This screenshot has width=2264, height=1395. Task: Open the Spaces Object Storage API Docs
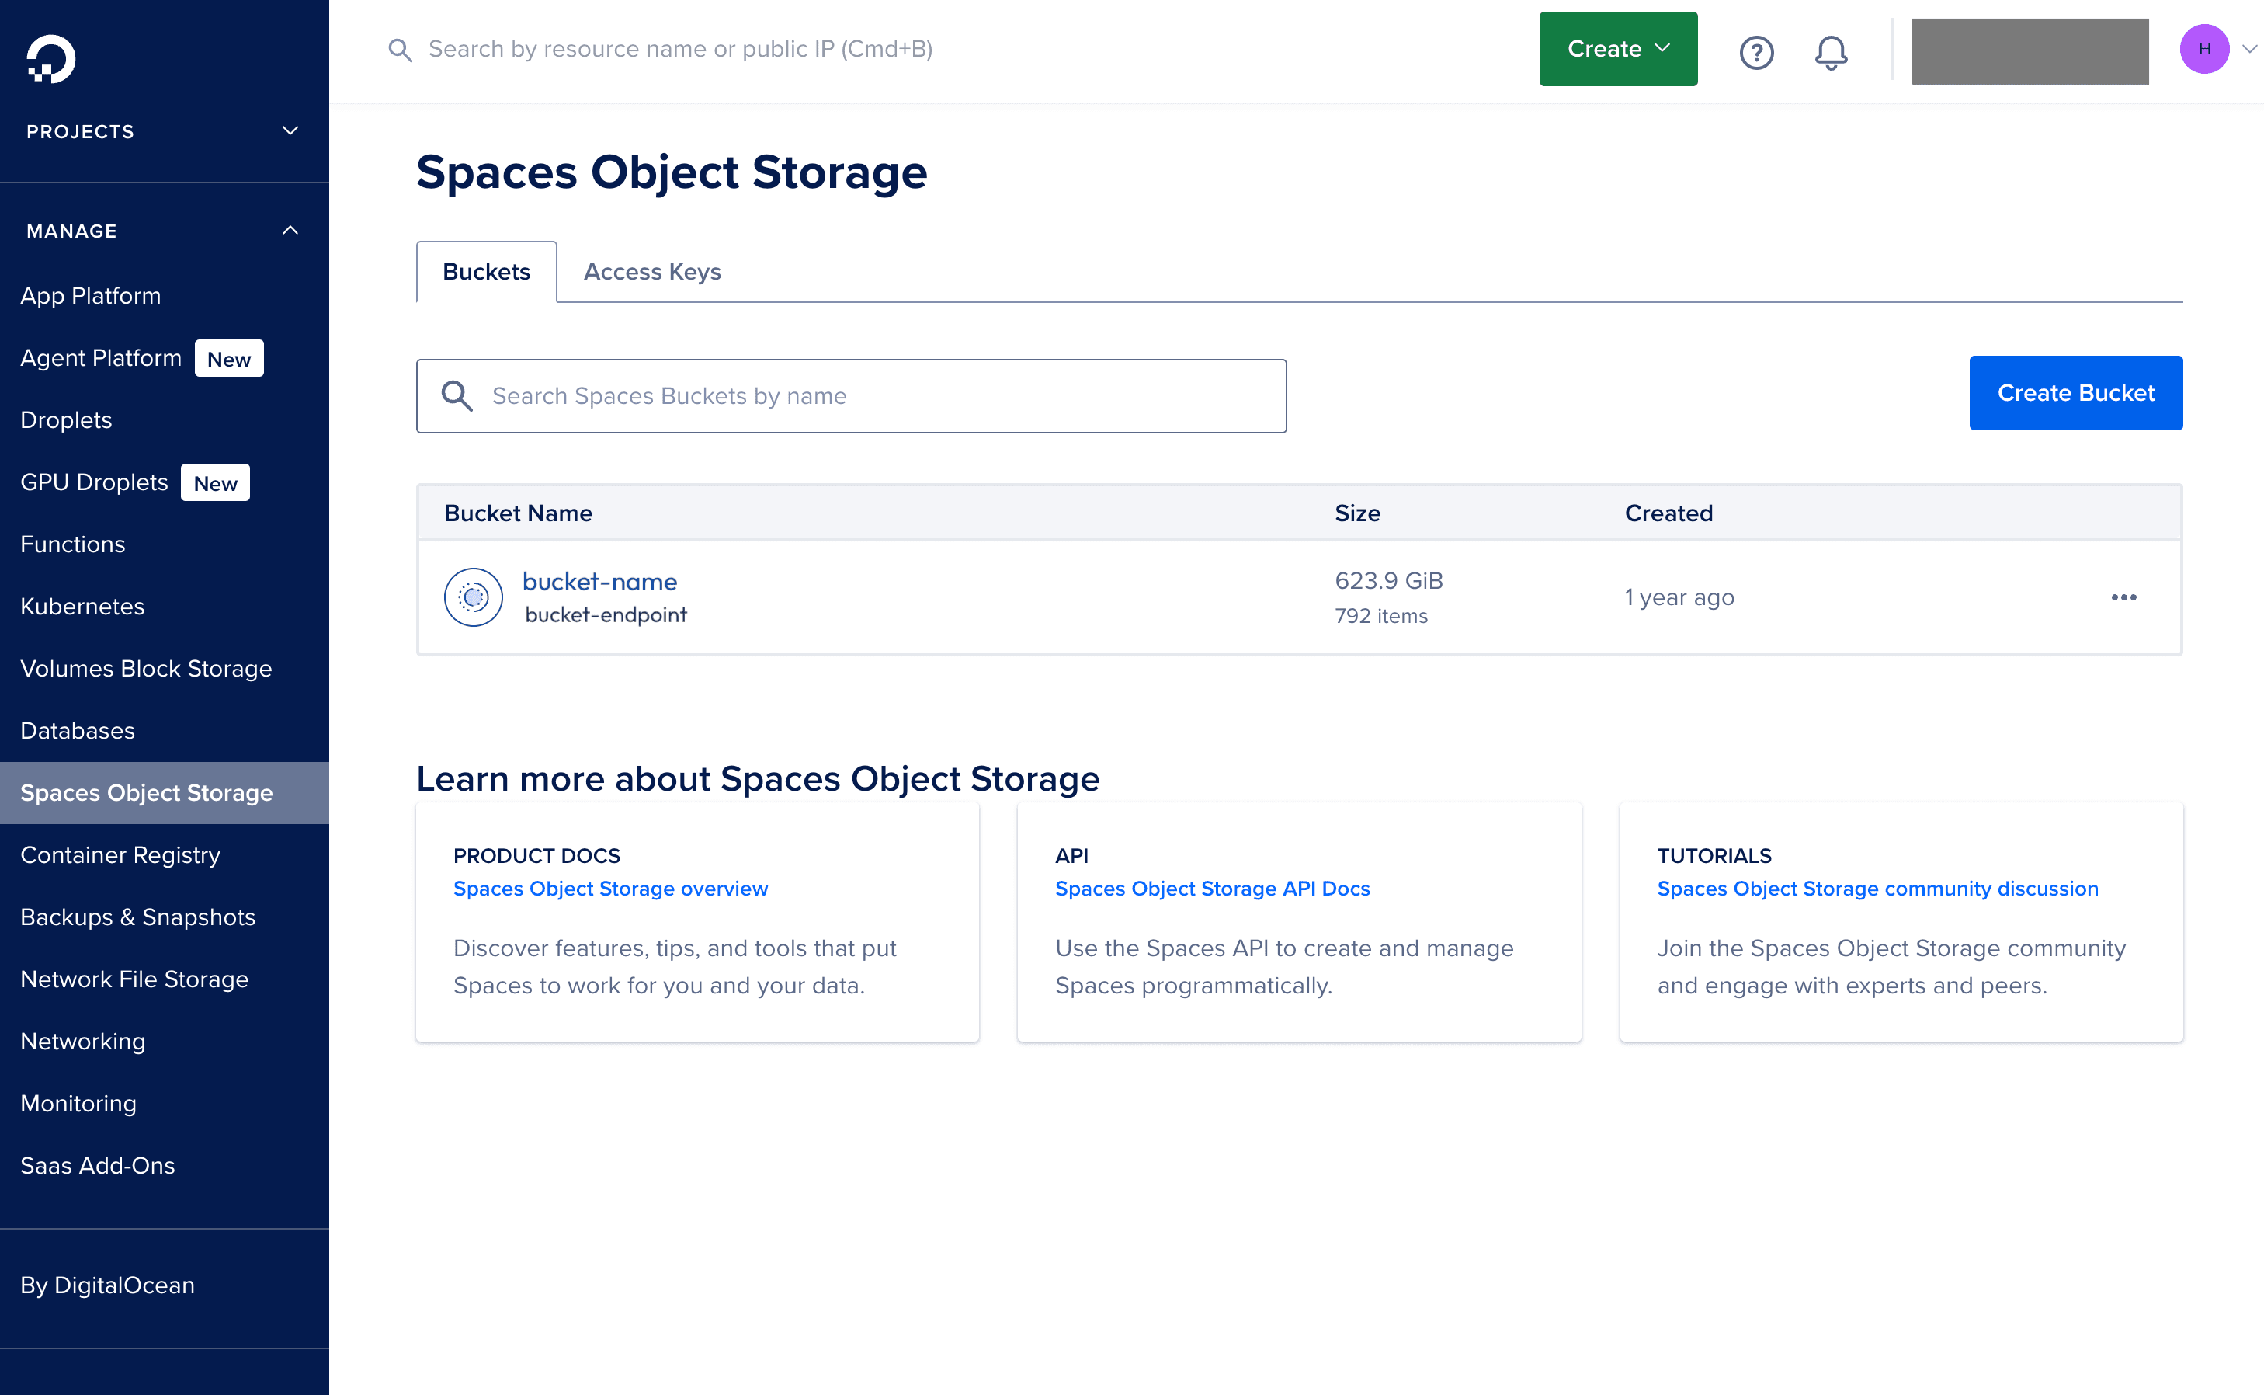1213,889
